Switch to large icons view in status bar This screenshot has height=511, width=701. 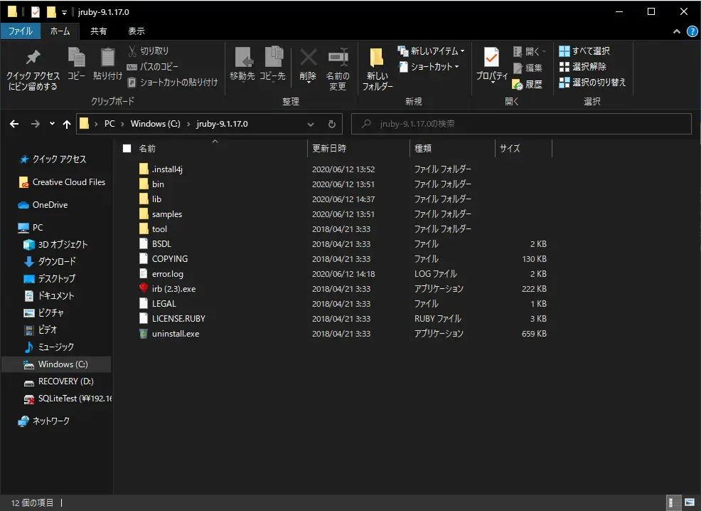pos(690,502)
